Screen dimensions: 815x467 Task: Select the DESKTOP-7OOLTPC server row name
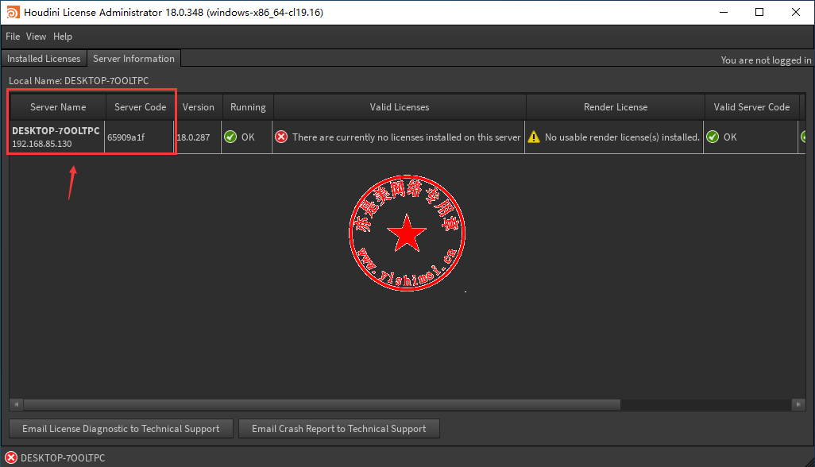[56, 131]
